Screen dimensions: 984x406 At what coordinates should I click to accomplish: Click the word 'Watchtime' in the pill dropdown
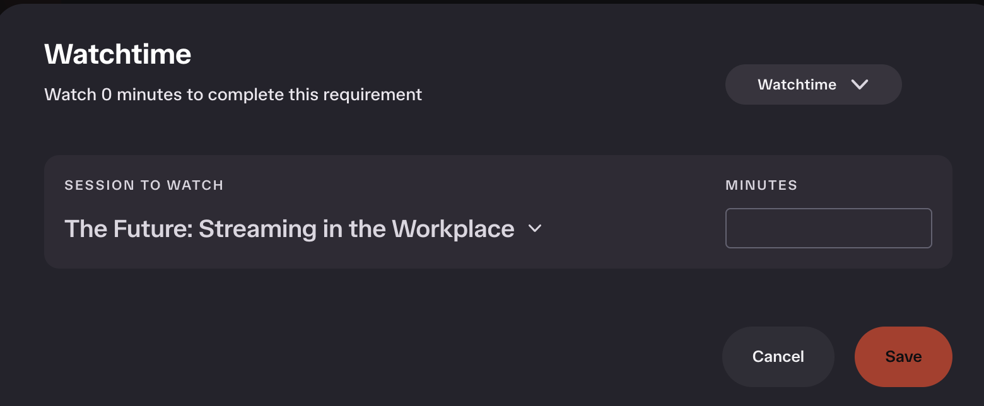pyautogui.click(x=797, y=84)
